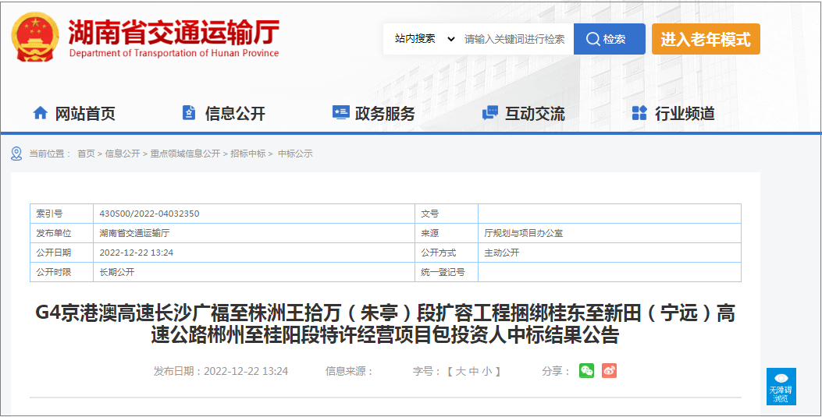Image resolution: width=822 pixels, height=417 pixels.
Task: Click the grid icon beside 行业频道
Action: pyautogui.click(x=639, y=113)
